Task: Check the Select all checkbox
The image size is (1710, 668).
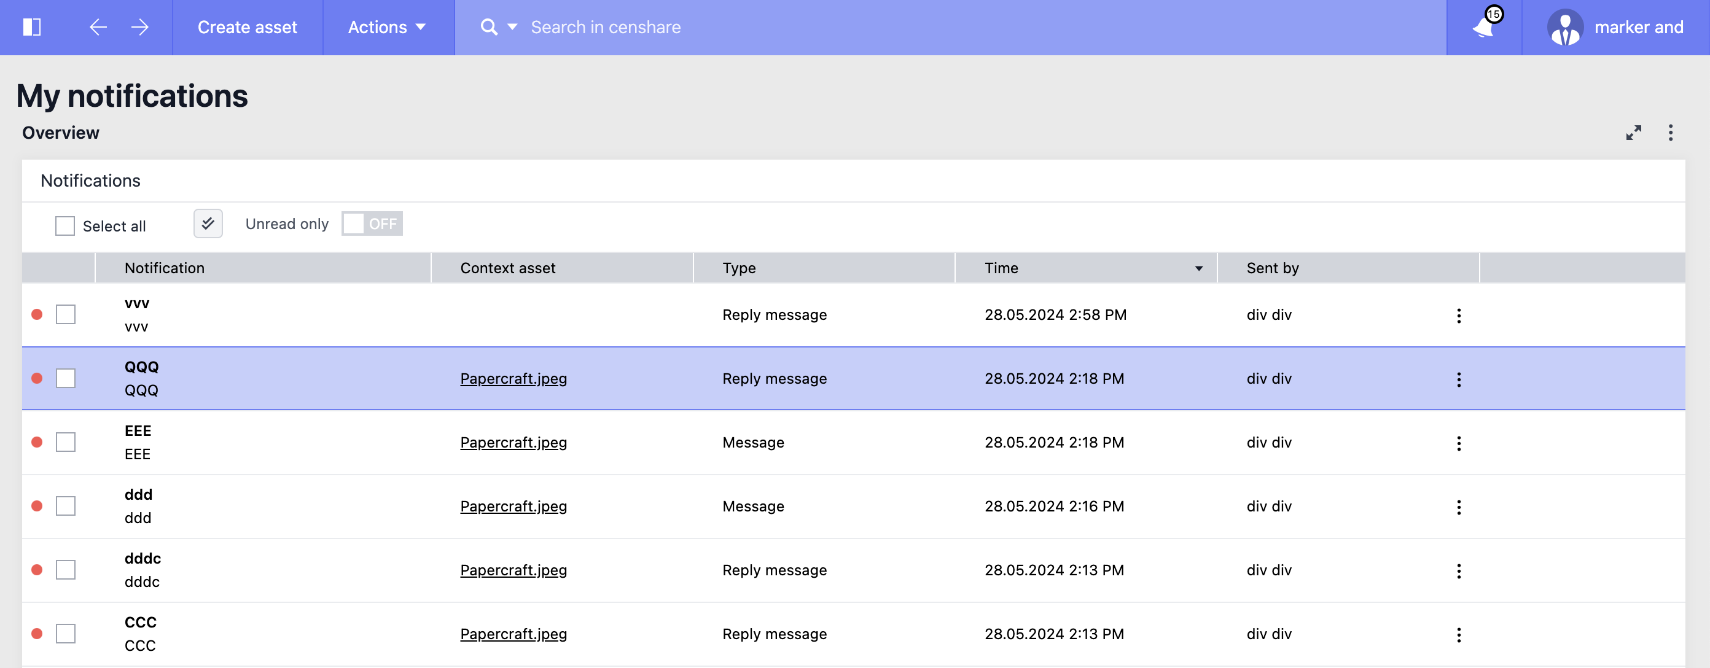Action: [x=65, y=226]
